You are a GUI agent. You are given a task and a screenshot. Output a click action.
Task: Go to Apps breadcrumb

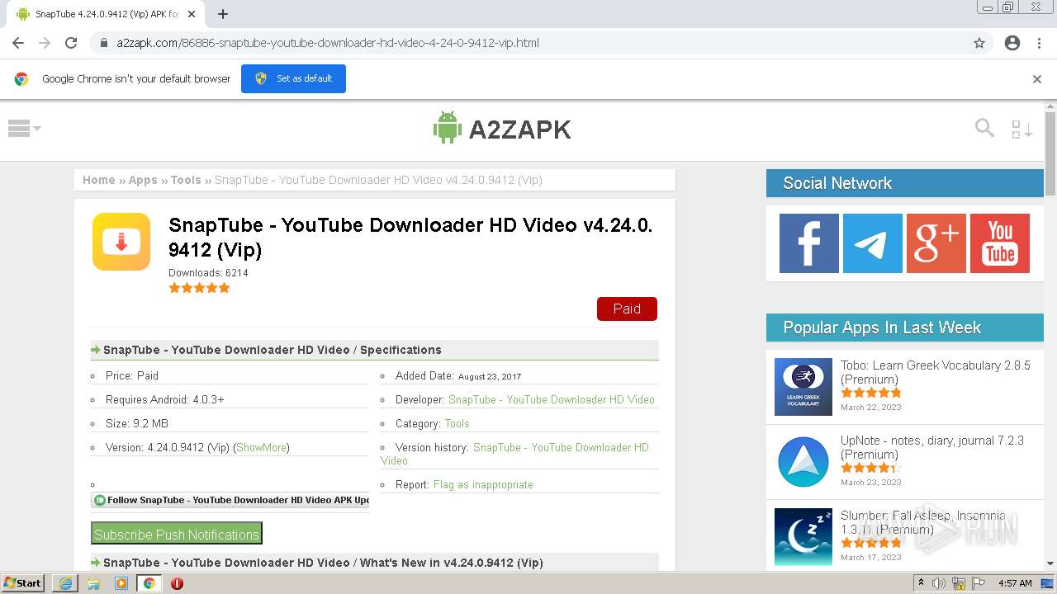[x=143, y=180]
